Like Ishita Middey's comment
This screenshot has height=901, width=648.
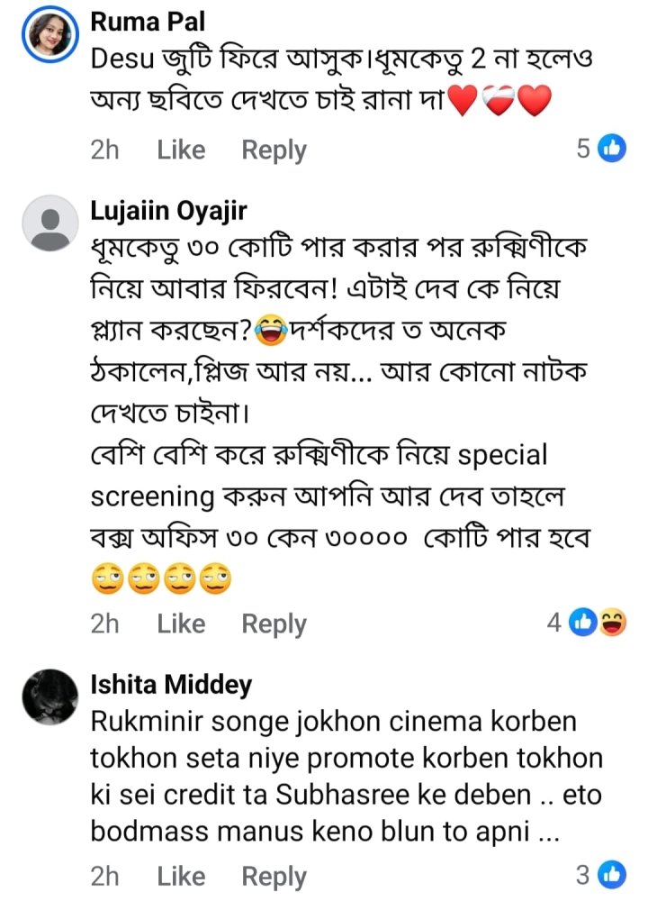pos(181,876)
